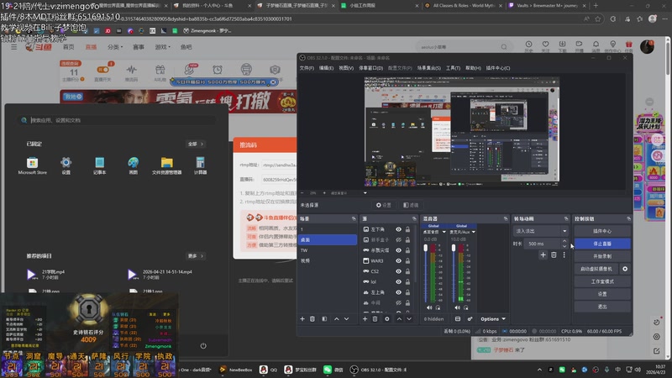Open Microsoft Store in Start menu
The height and width of the screenshot is (378, 672).
click(32, 165)
